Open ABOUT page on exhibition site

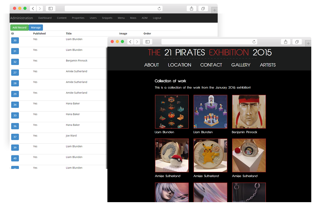pos(152,65)
